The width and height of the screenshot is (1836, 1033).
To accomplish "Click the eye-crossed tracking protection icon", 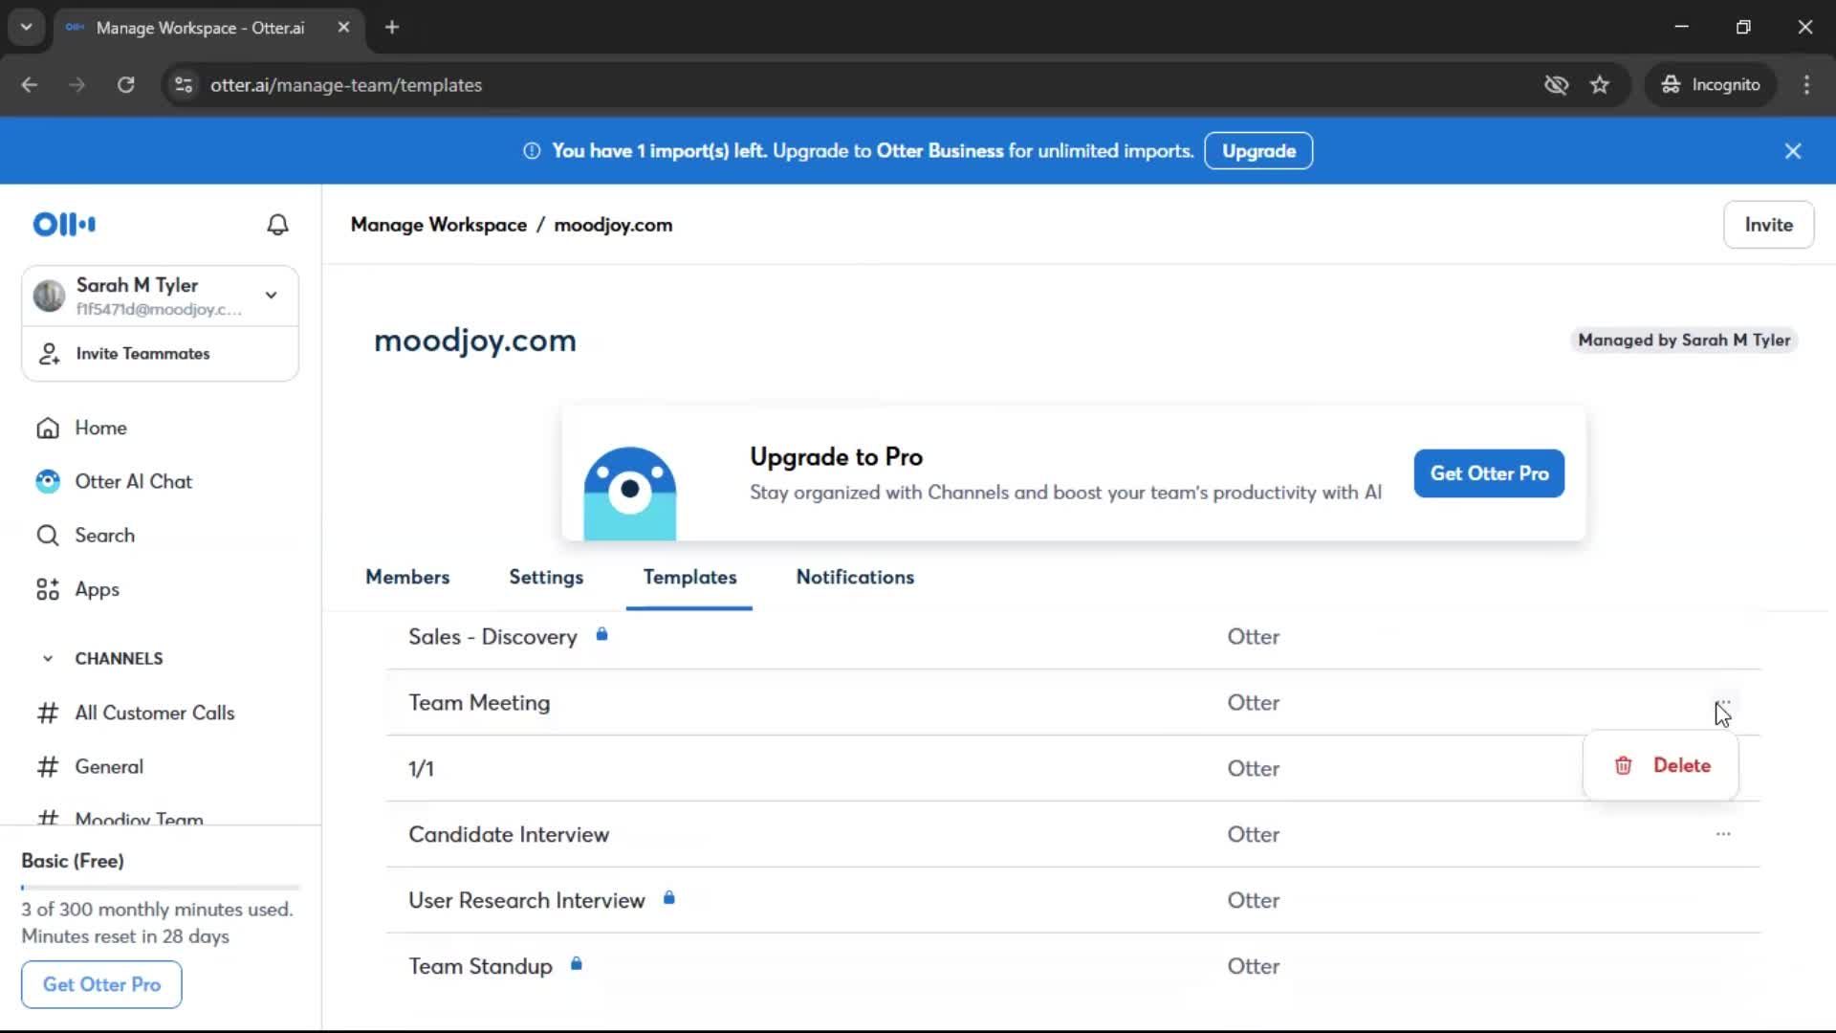I will point(1556,85).
